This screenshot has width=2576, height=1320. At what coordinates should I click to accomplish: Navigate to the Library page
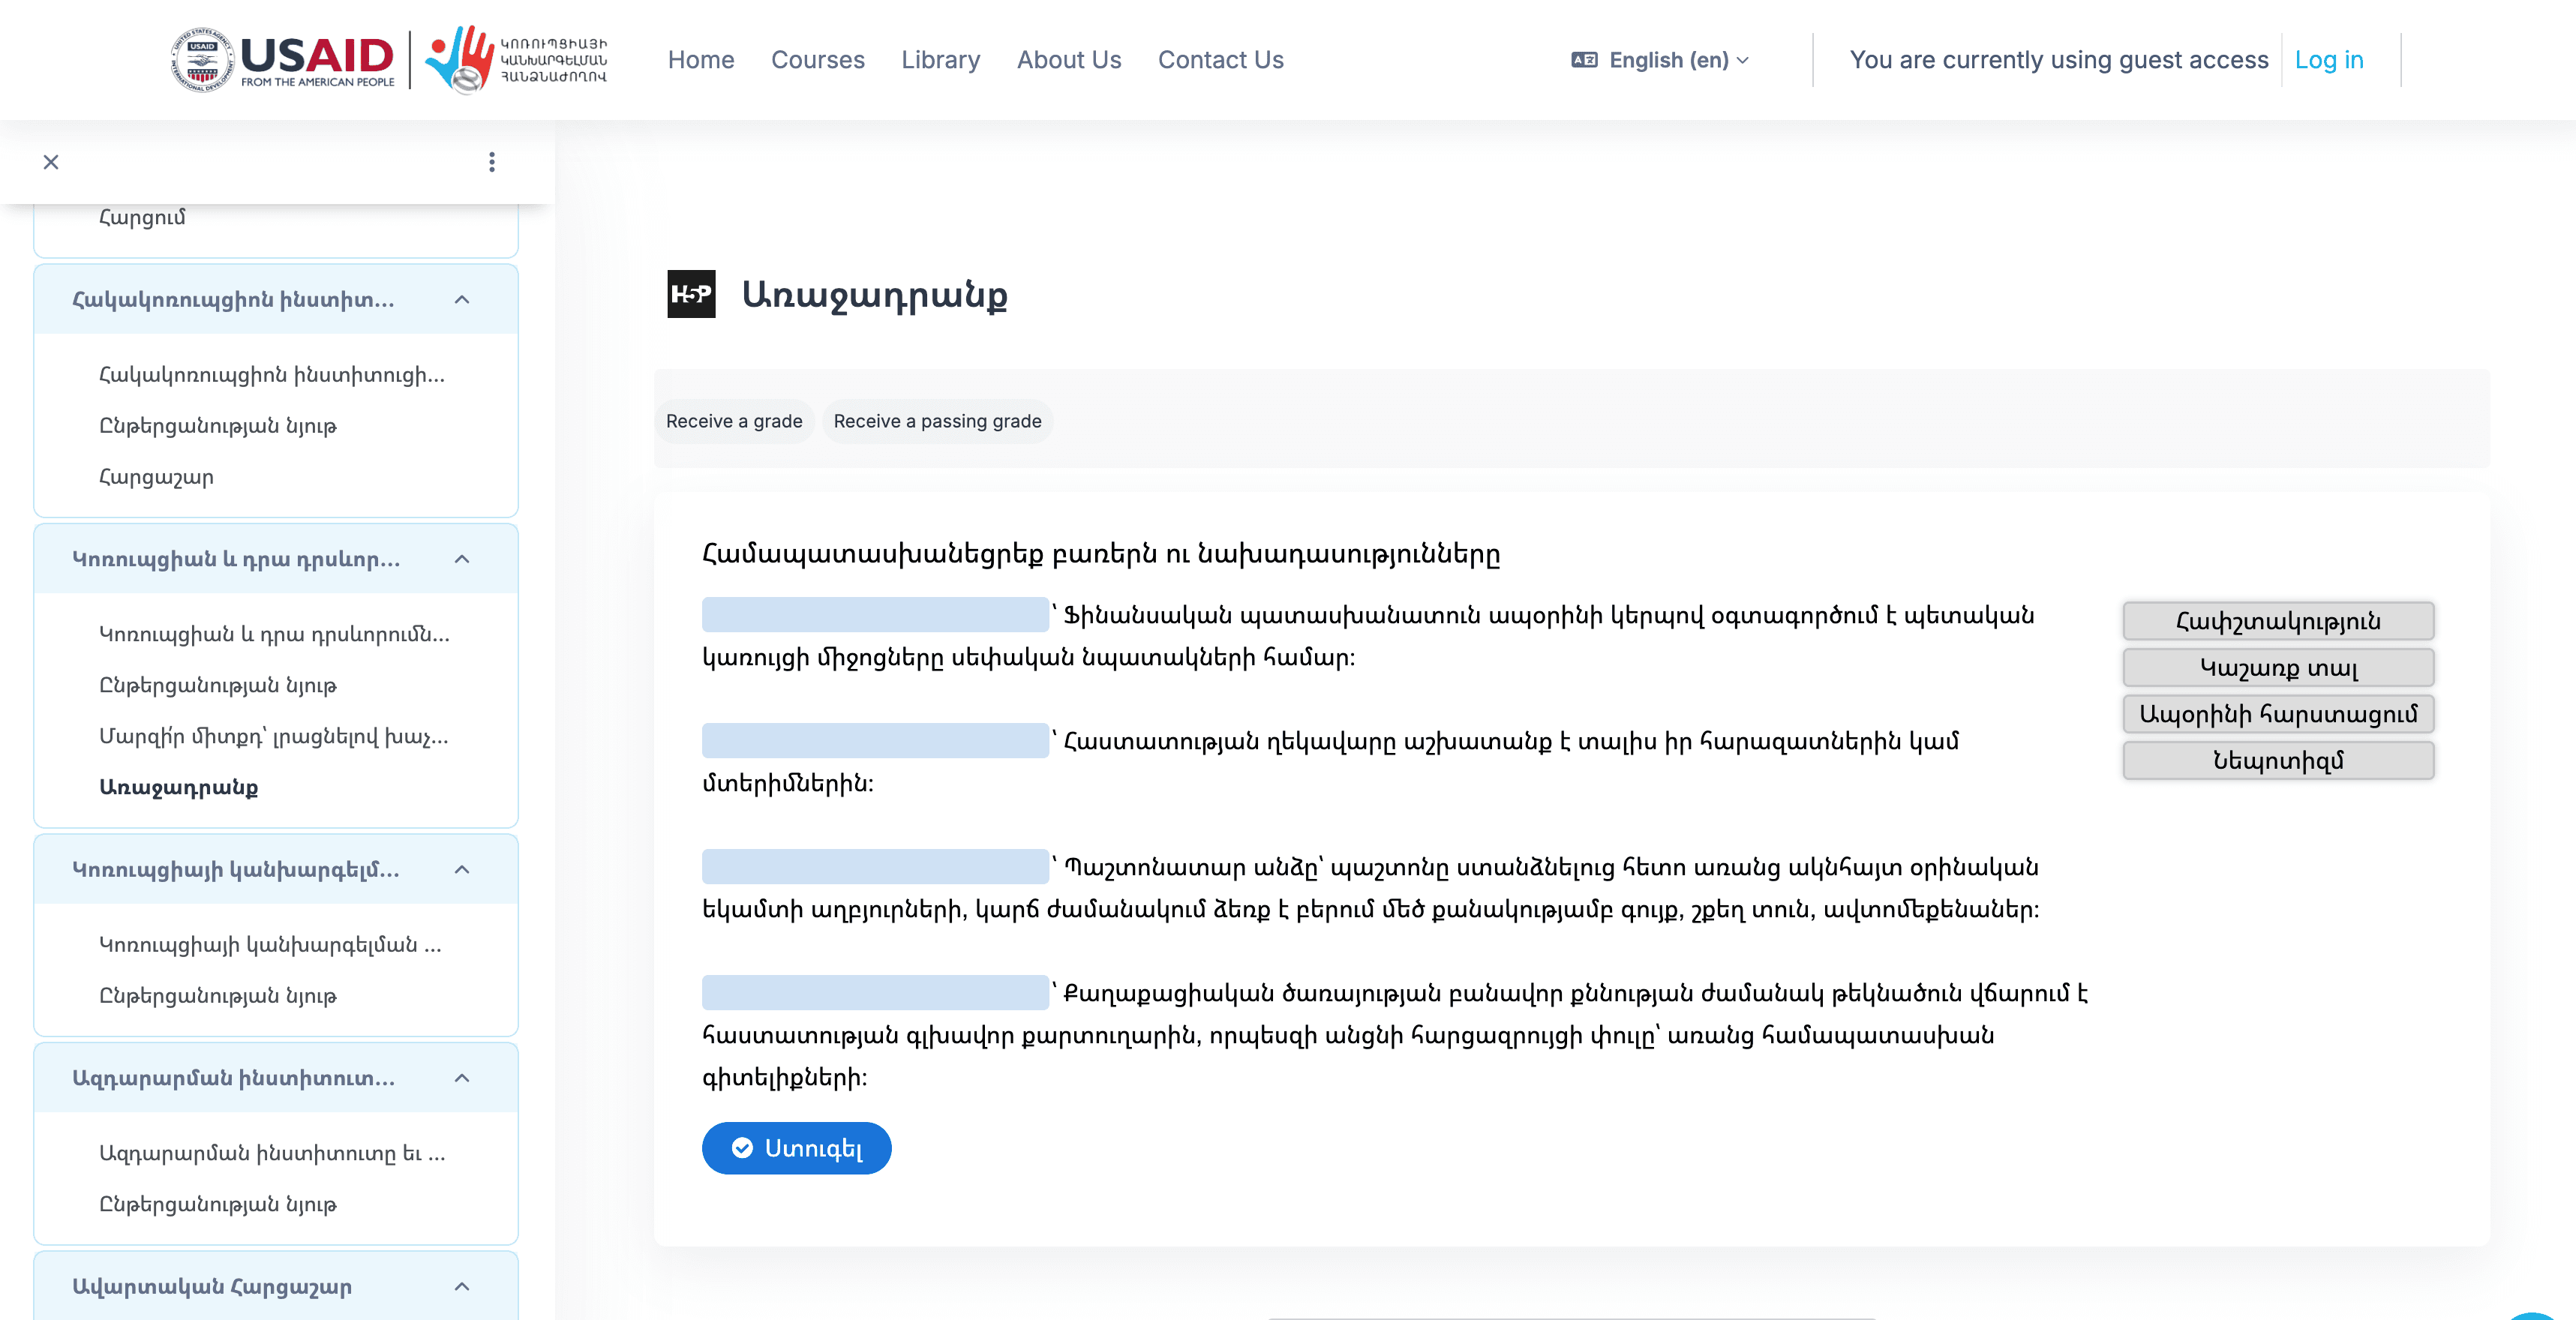[x=940, y=60]
